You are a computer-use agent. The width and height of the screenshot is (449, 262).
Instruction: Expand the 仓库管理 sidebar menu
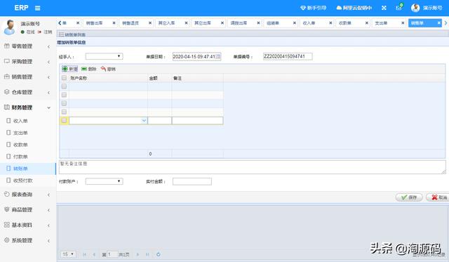[28, 92]
